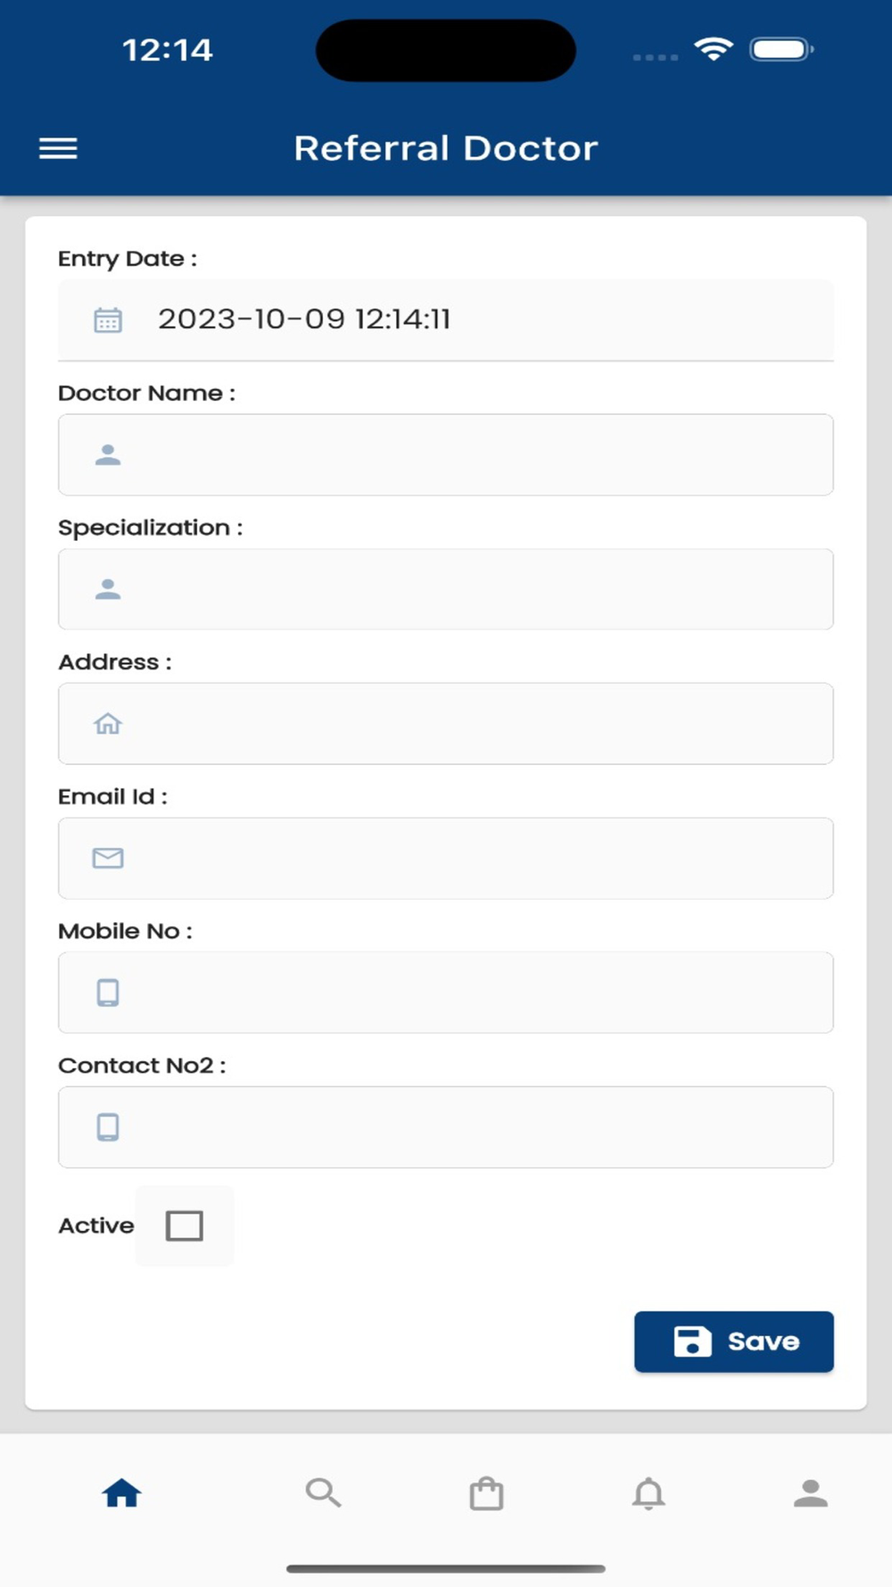This screenshot has height=1587, width=892.
Task: Click the phone icon in Mobile No
Action: (x=108, y=993)
